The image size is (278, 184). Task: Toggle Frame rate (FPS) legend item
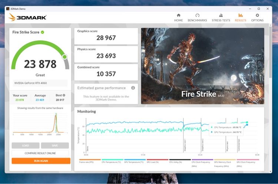[90, 162]
